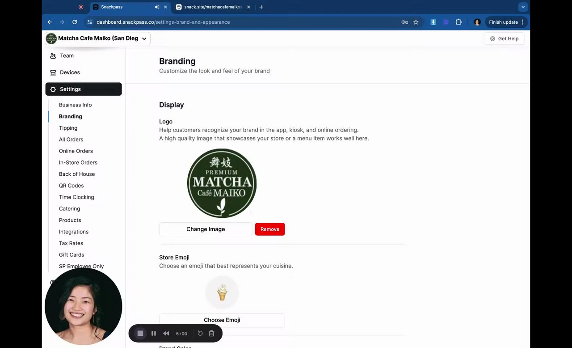572x348 pixels.
Task: Click the browser forward arrow
Action: point(62,22)
